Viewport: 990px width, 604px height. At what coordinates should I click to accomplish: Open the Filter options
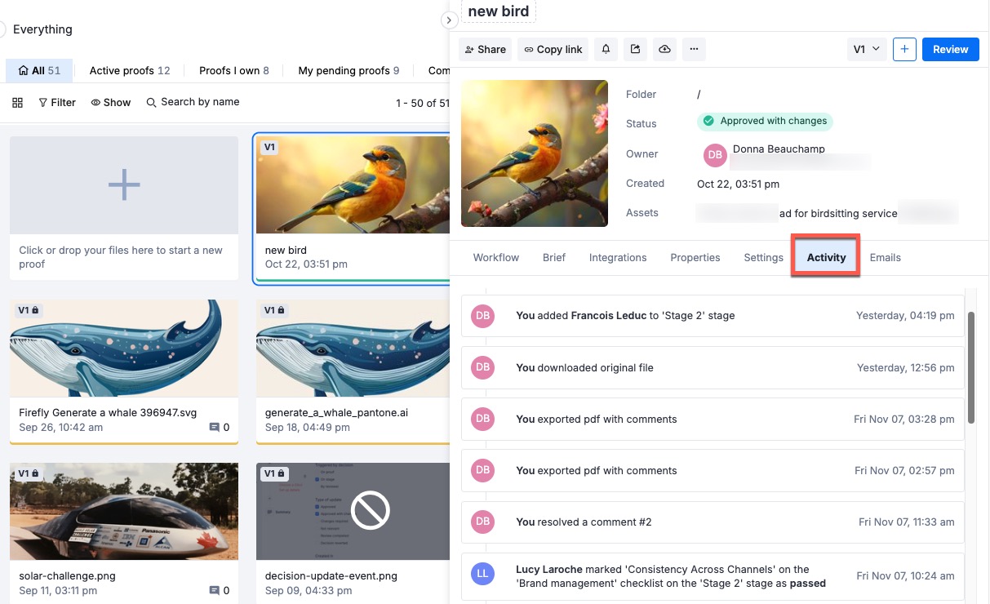(x=56, y=102)
